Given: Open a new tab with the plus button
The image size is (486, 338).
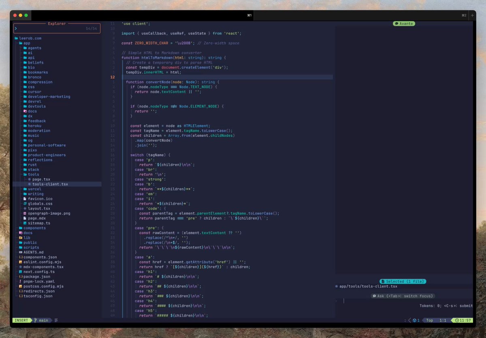Looking at the screenshot, I should [x=472, y=15].
